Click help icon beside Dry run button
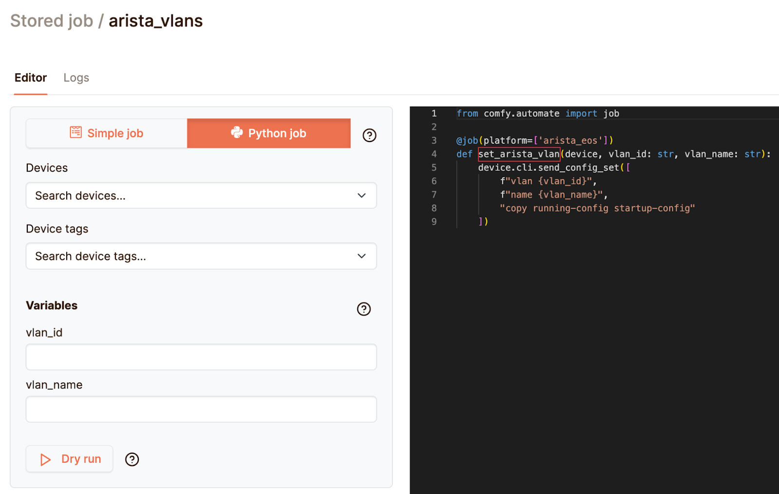 (132, 459)
